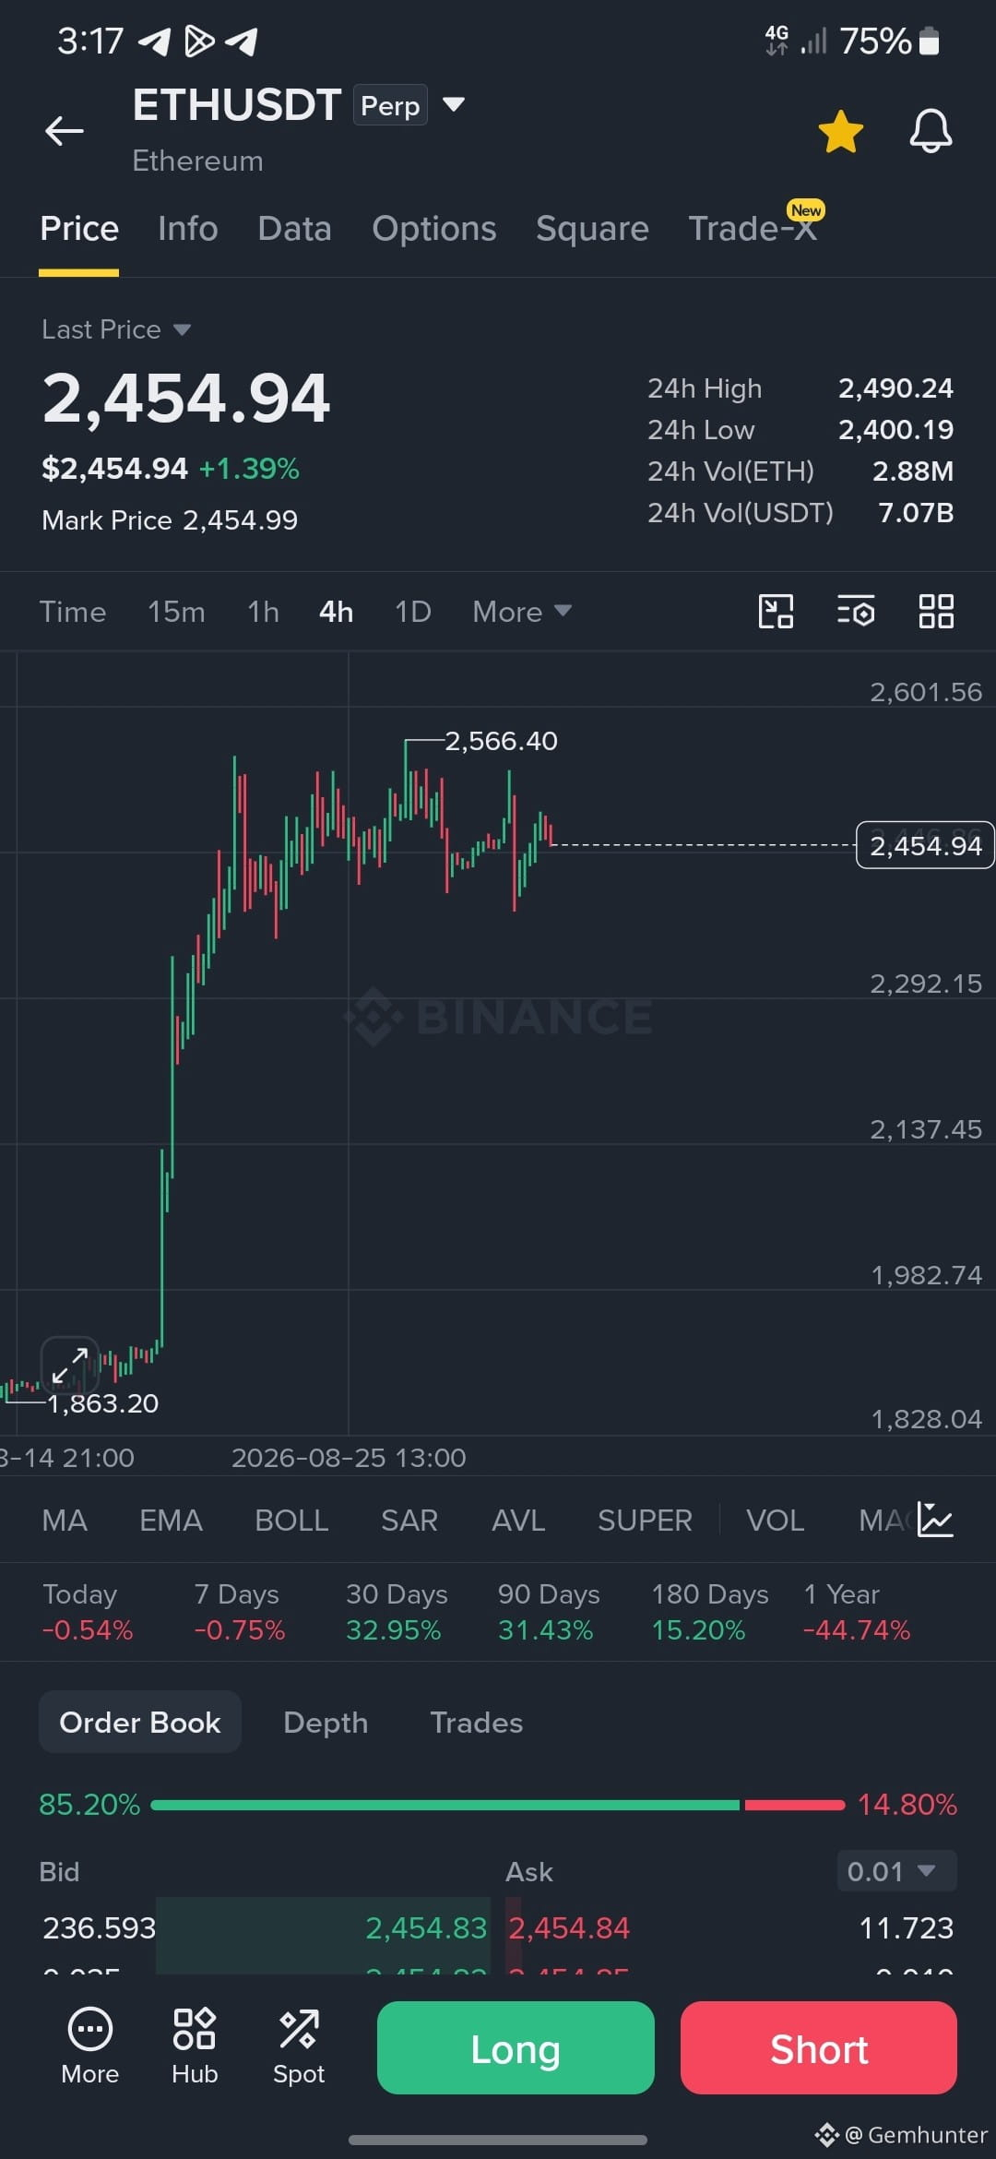
Task: Tap the back arrow icon
Action: (x=65, y=131)
